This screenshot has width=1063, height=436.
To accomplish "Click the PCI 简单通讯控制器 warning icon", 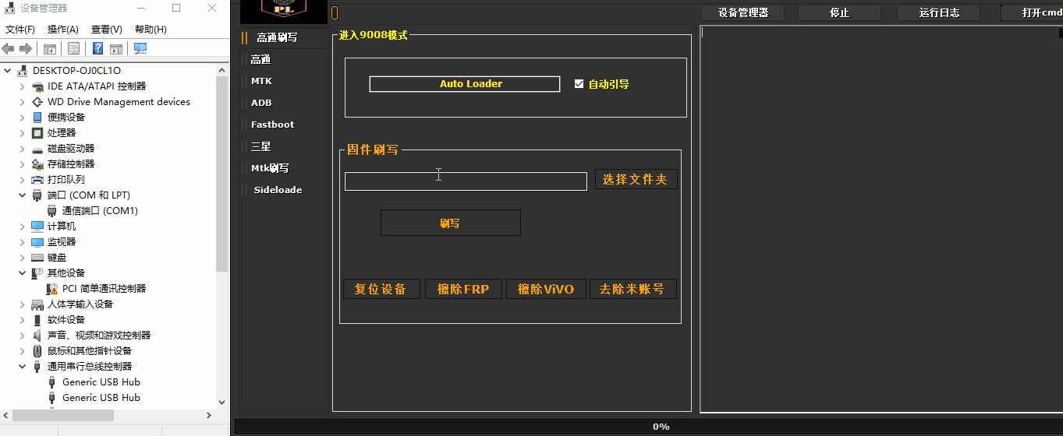I will [x=52, y=289].
